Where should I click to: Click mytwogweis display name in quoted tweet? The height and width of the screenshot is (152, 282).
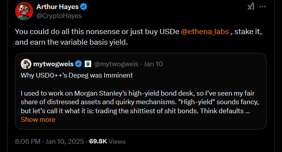[x=53, y=64]
